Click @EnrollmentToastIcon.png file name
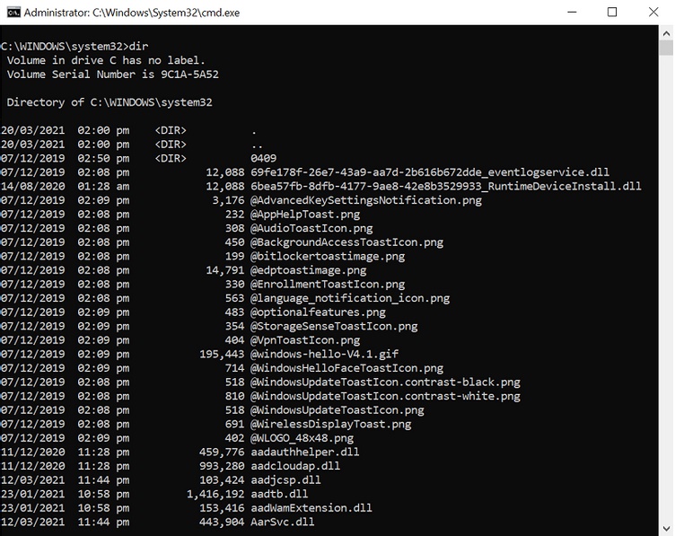Screen dimensions: 675x536 click(328, 284)
